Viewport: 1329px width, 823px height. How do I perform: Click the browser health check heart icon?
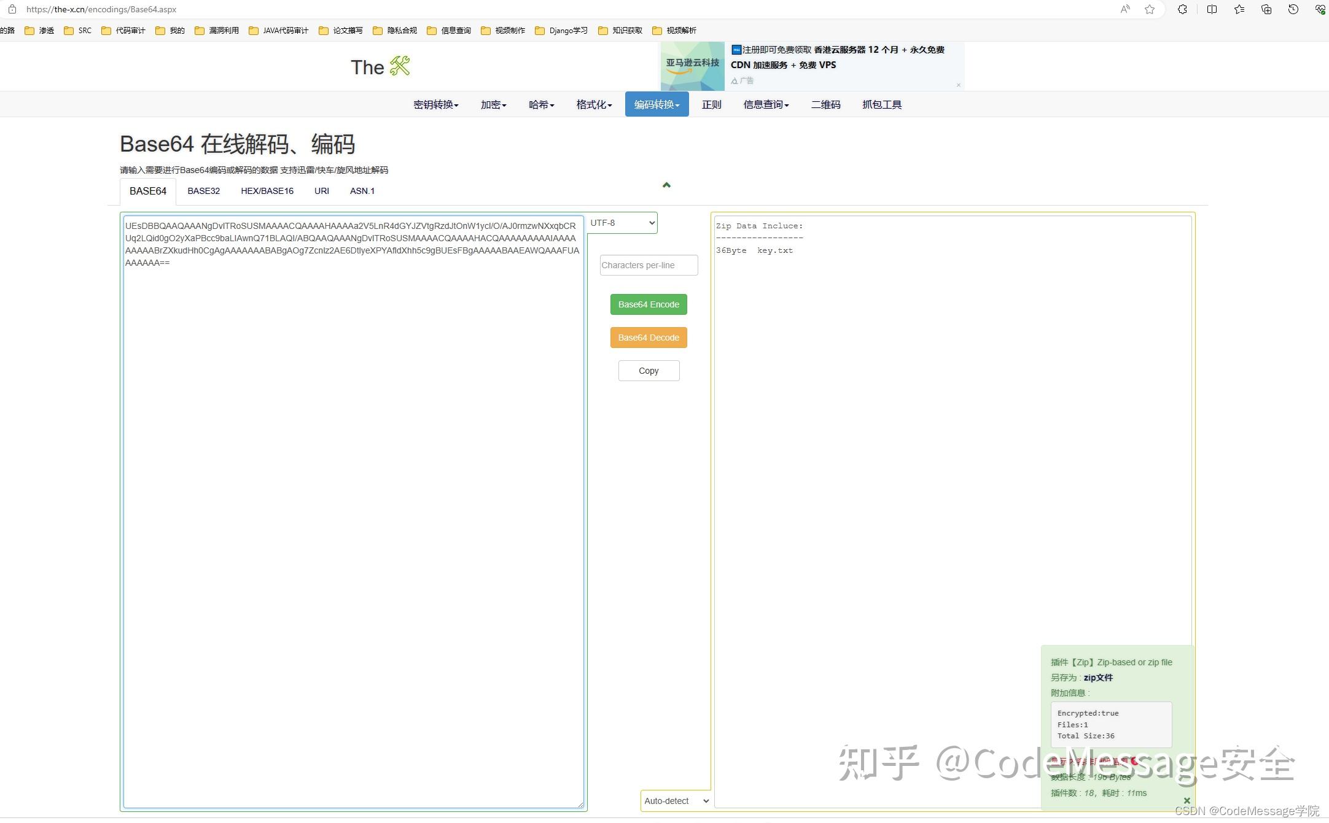click(1319, 9)
